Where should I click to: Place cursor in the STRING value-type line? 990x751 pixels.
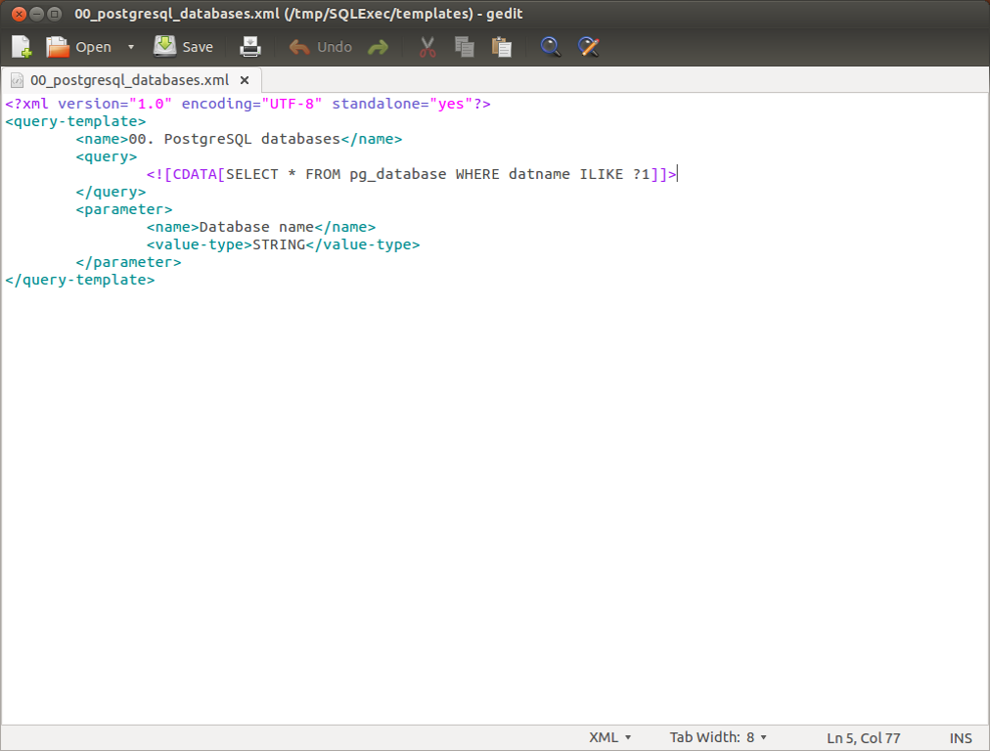278,244
